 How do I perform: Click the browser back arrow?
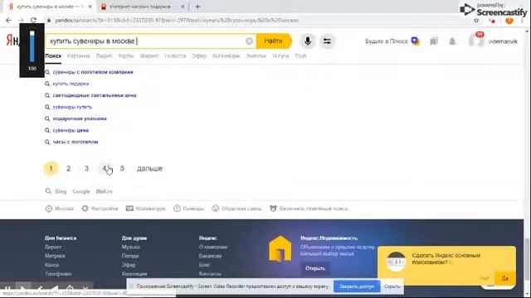(x=8, y=20)
